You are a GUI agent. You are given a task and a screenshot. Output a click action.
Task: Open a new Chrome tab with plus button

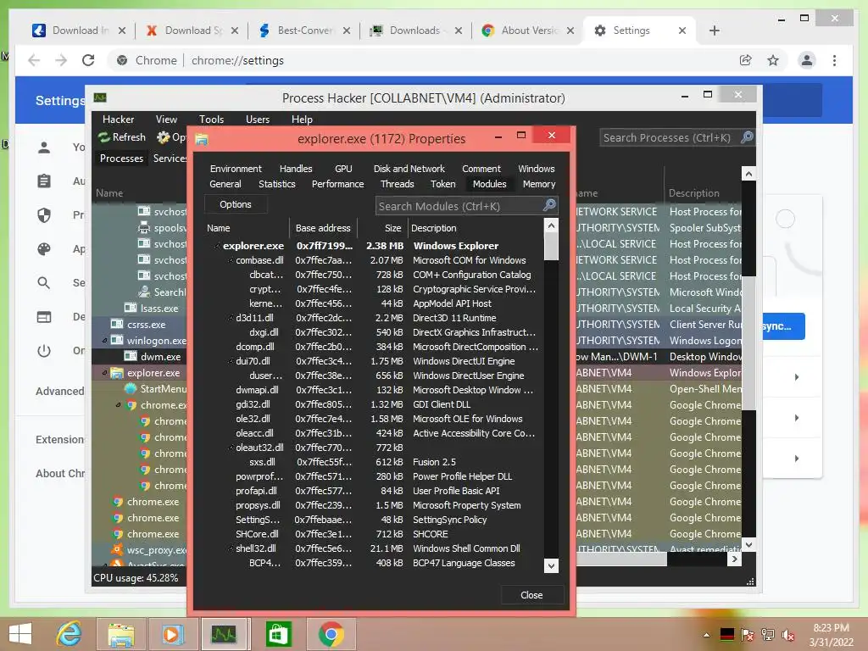click(x=714, y=31)
